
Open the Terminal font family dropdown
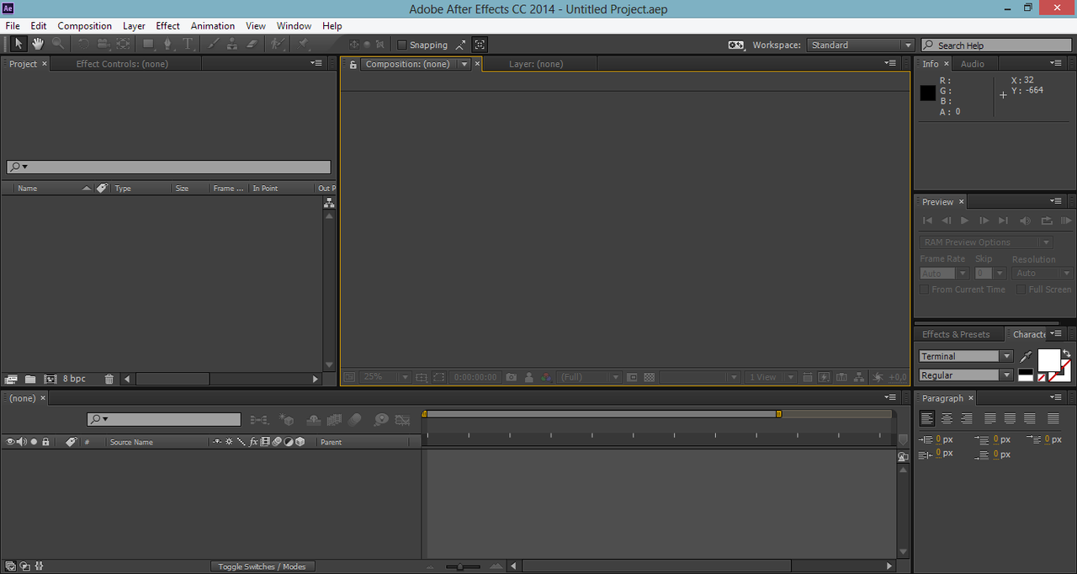1006,356
